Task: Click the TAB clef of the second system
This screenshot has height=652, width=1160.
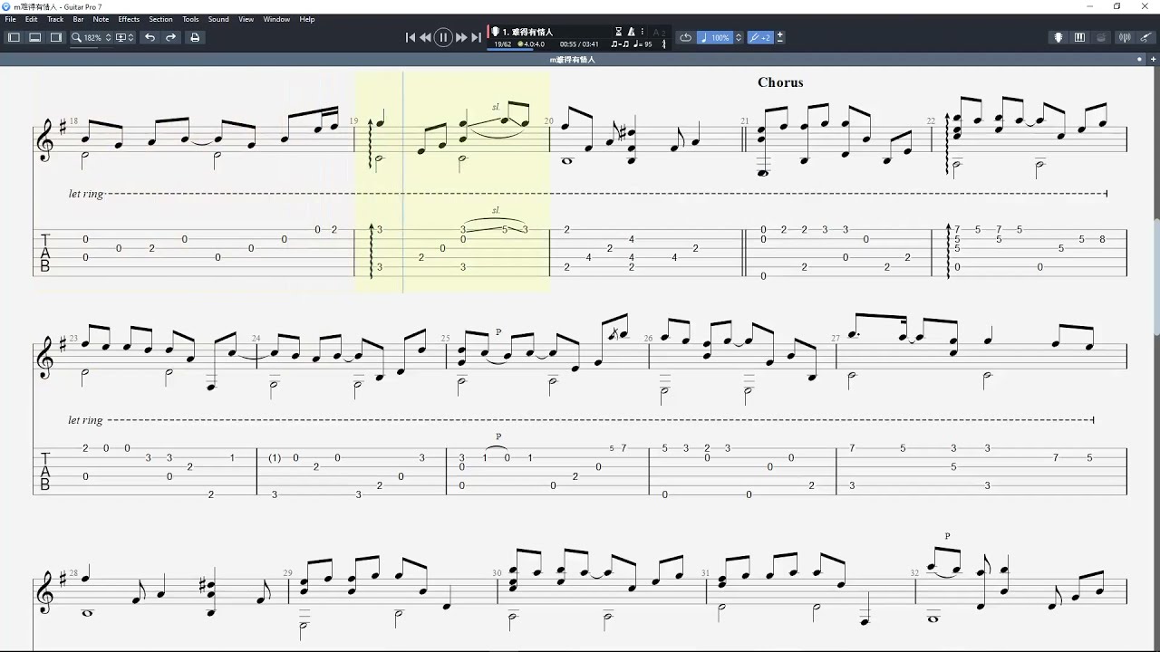Action: point(45,472)
